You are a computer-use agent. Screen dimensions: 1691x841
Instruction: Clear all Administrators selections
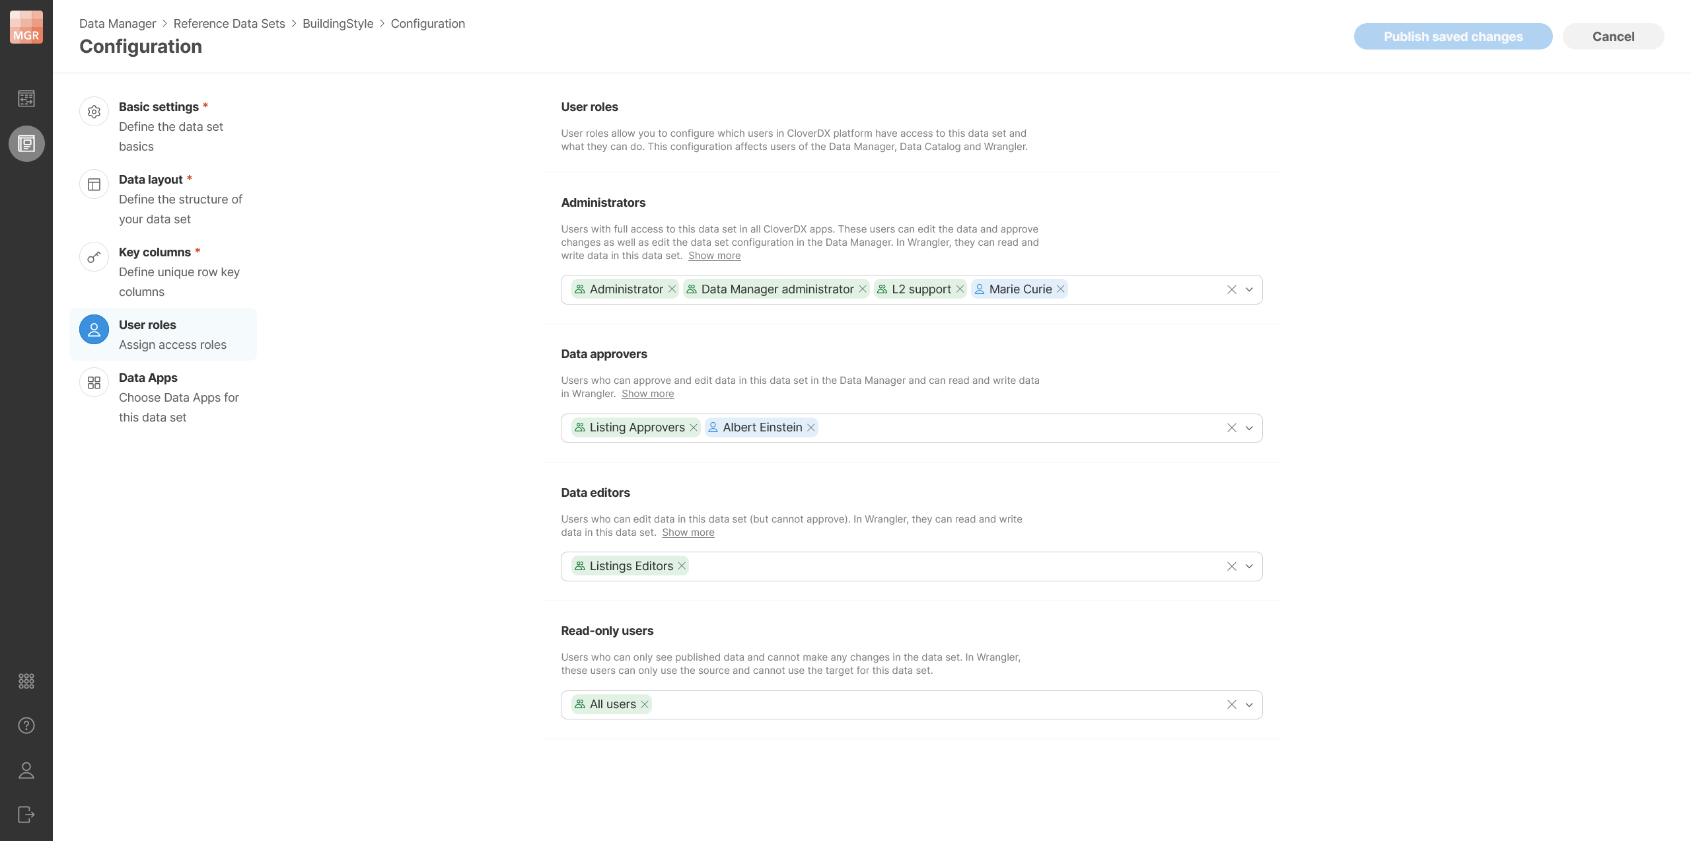1231,289
